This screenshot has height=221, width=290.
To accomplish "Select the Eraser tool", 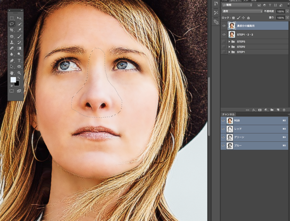I will click(12, 48).
